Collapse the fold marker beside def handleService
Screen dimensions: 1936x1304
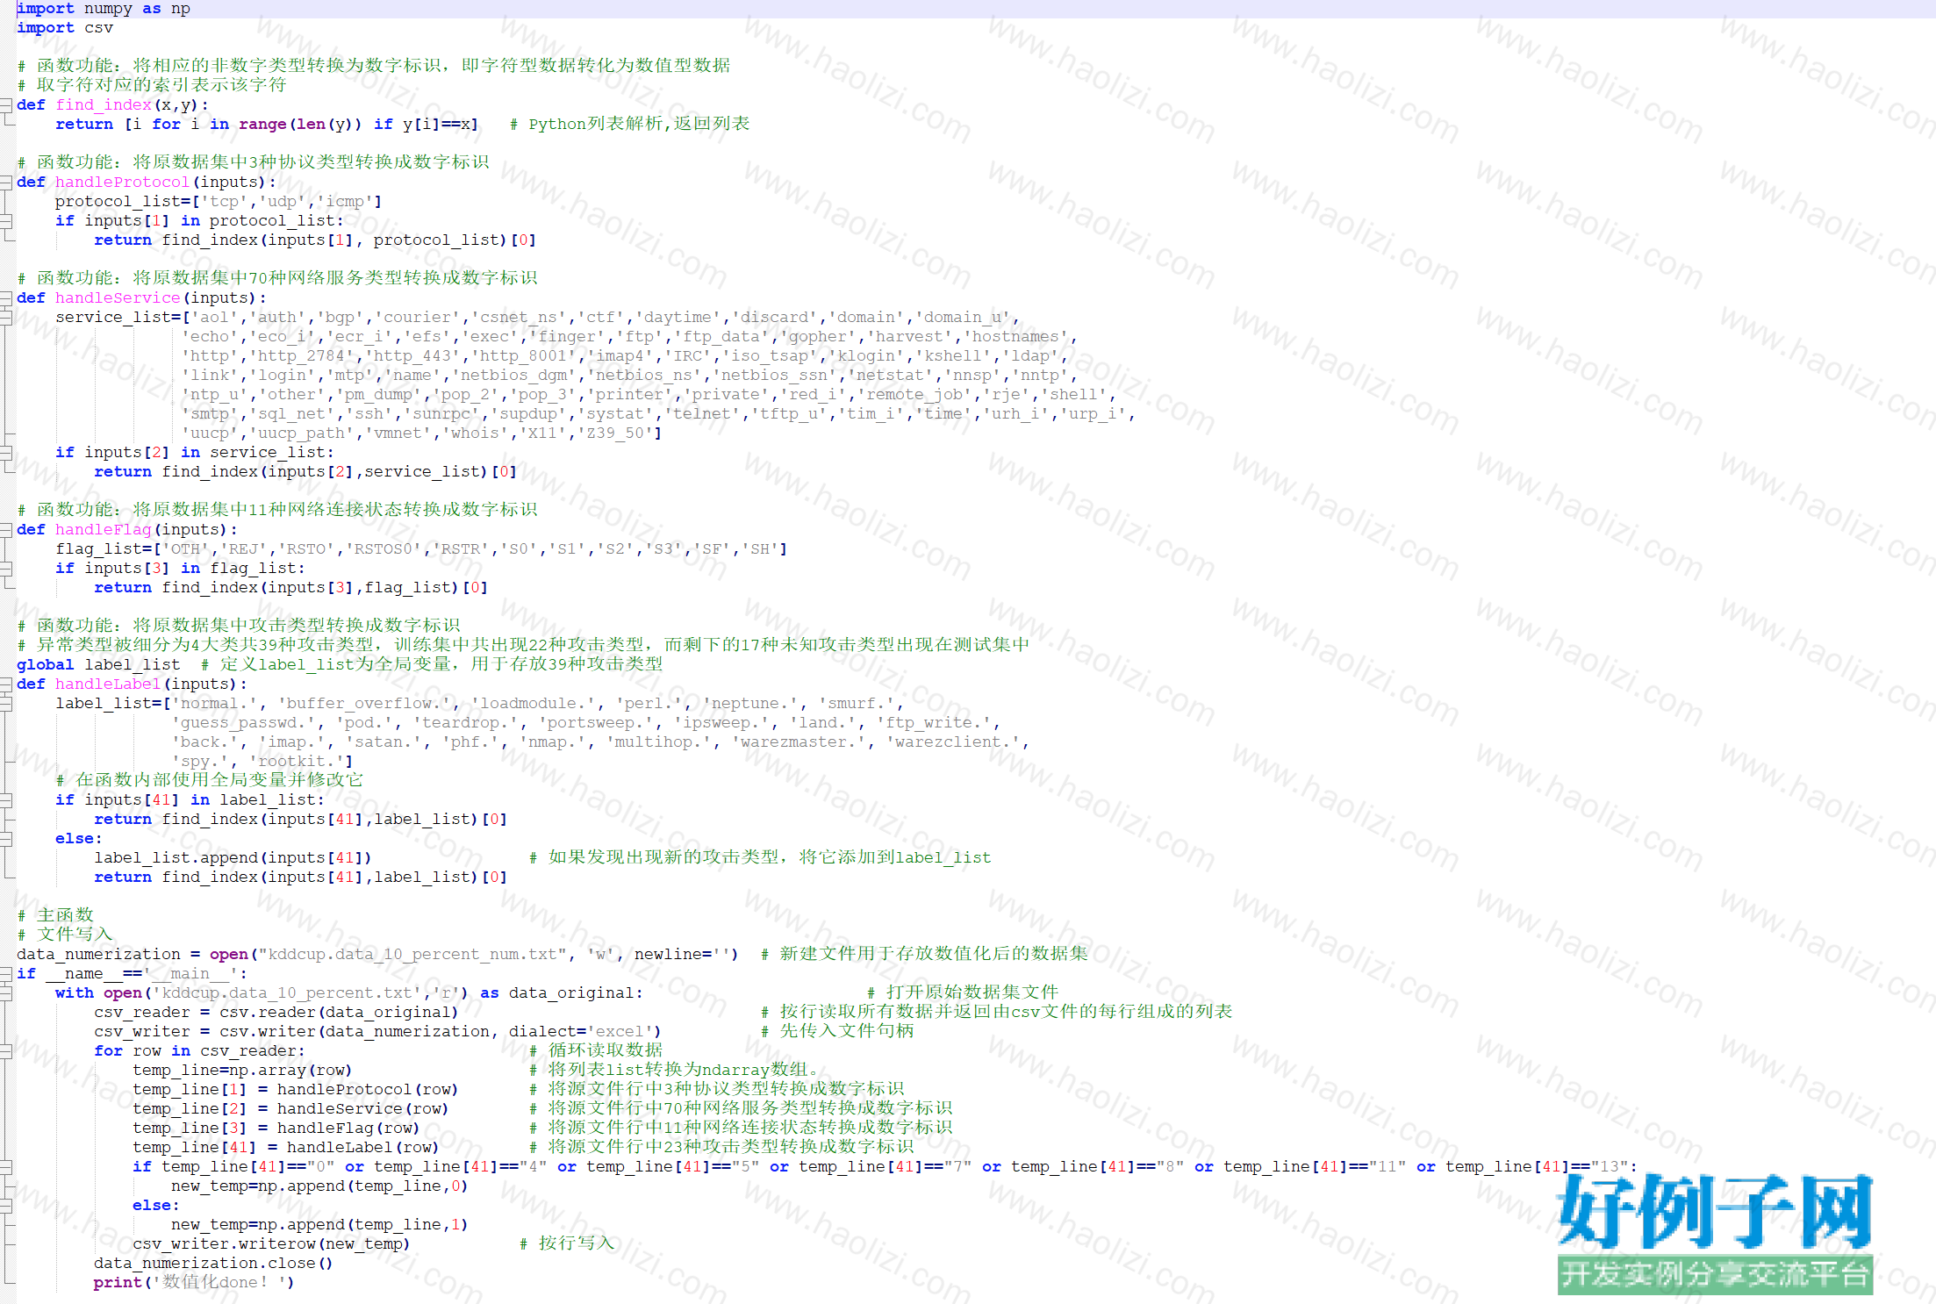(6, 298)
